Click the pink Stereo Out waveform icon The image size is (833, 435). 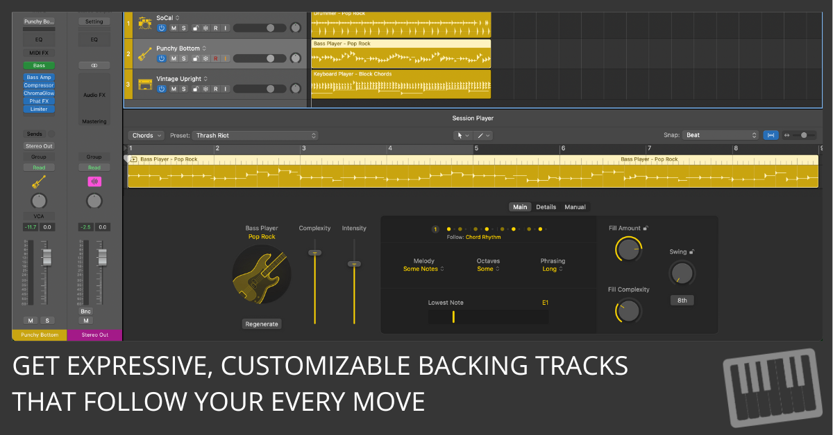(94, 181)
